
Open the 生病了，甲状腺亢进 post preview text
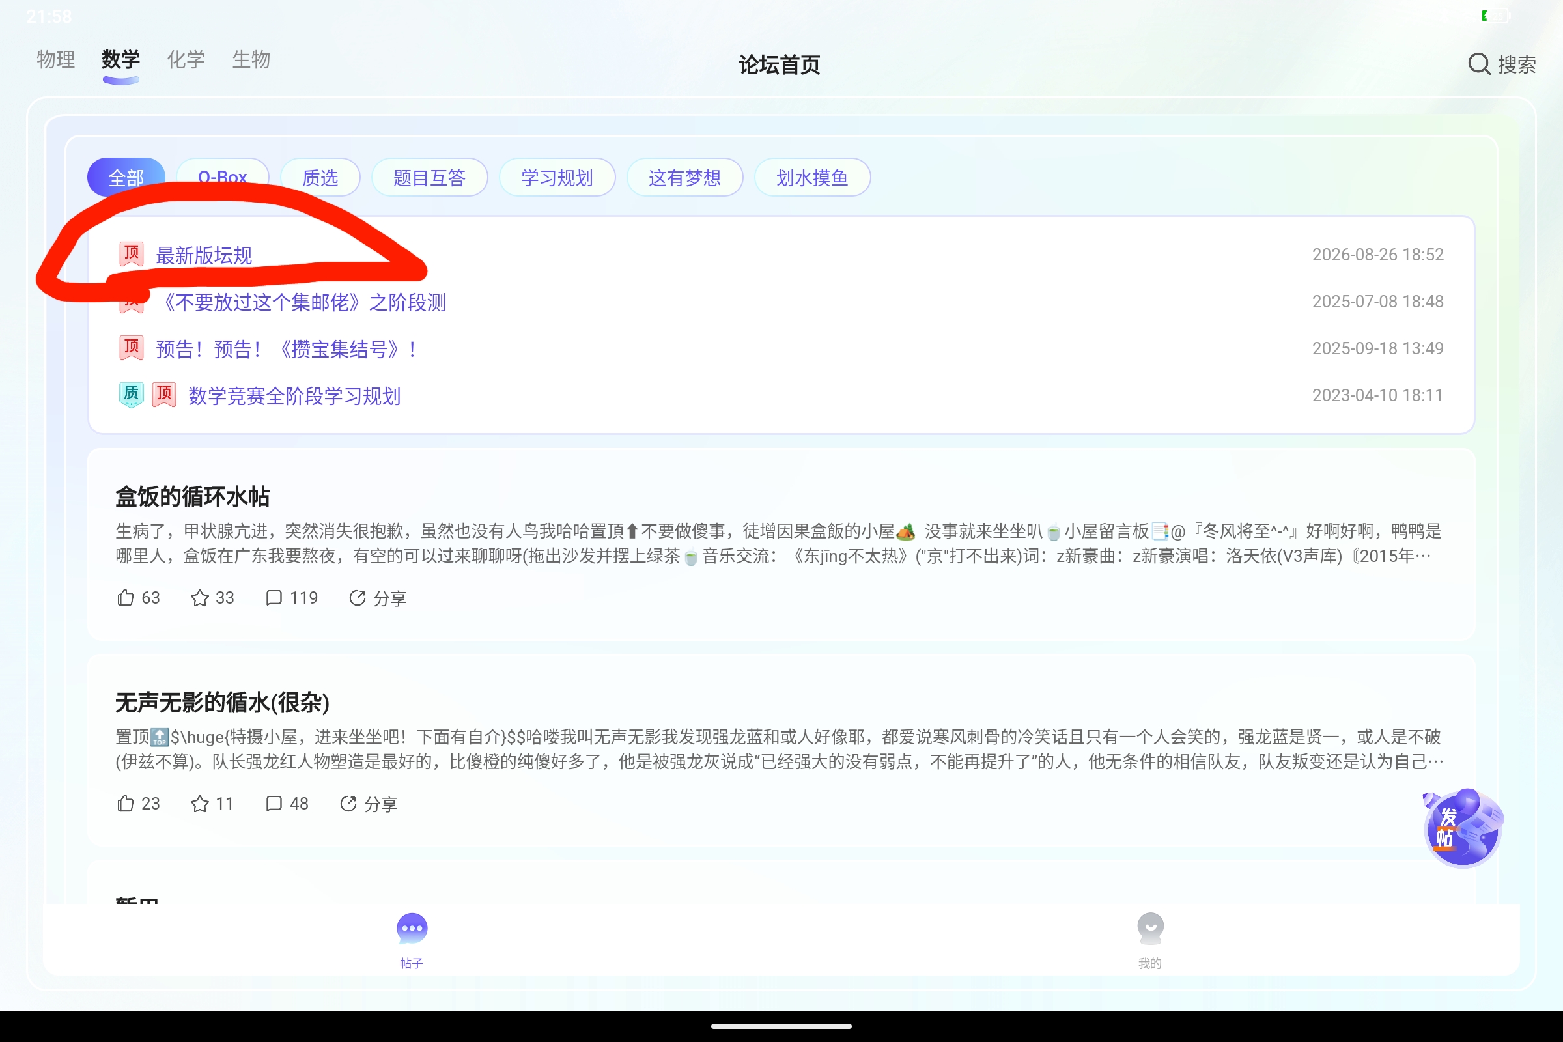tap(779, 544)
